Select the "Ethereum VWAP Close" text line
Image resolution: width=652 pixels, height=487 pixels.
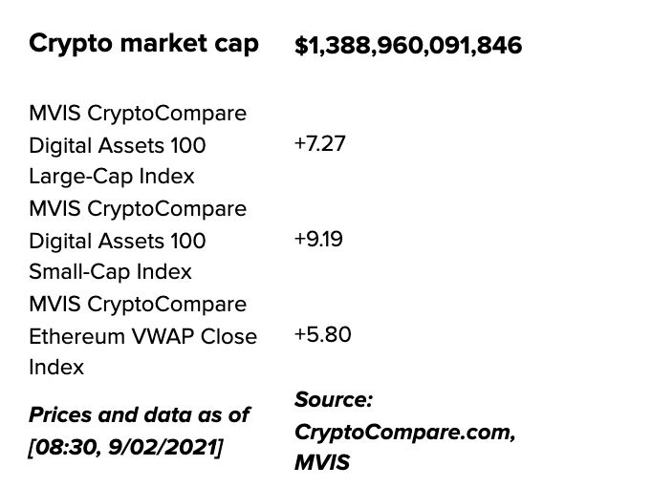point(142,336)
